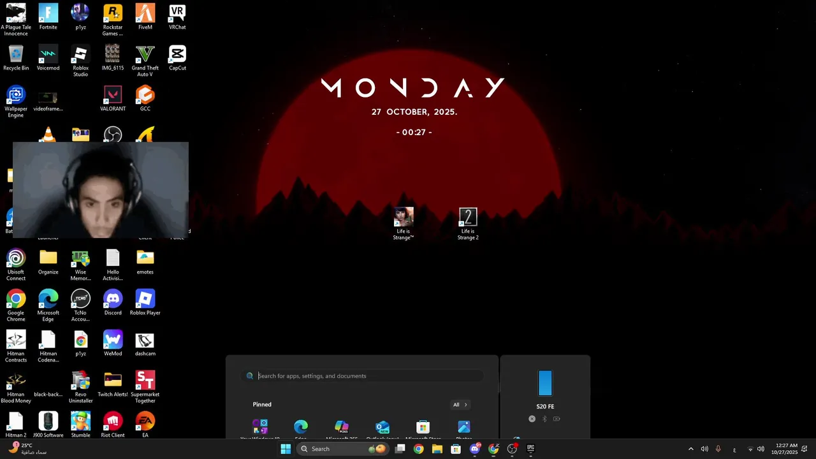Open Life is Strange desktop shortcut
This screenshot has height=459, width=816.
[x=404, y=224]
